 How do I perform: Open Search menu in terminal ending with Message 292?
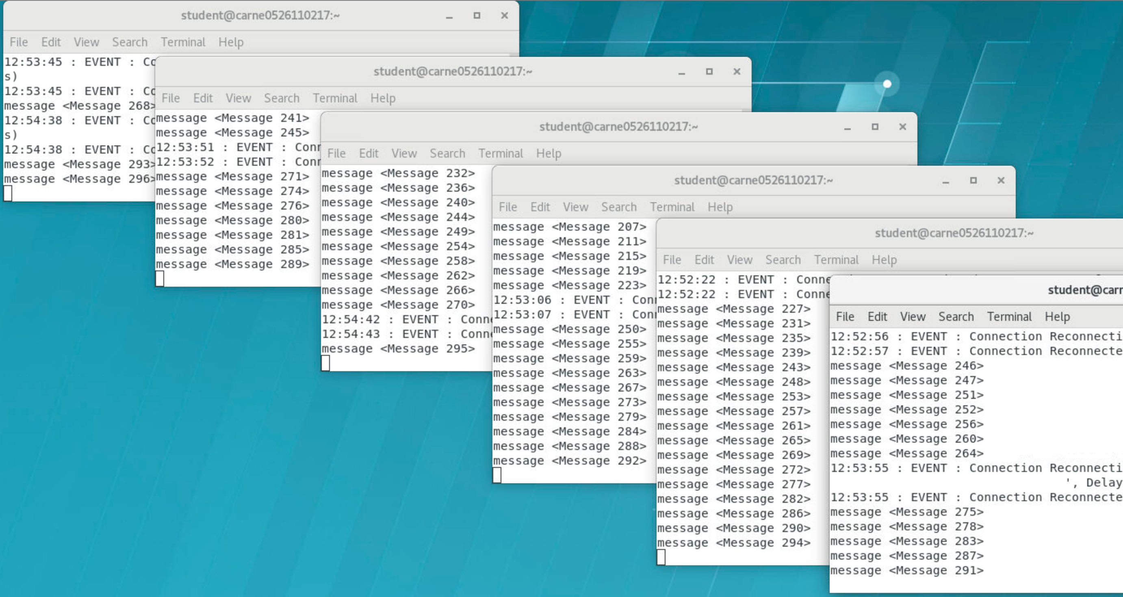(x=619, y=207)
